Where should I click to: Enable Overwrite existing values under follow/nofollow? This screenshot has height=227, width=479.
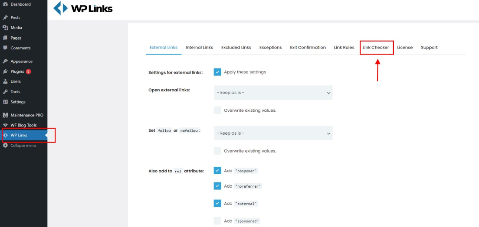[217, 151]
